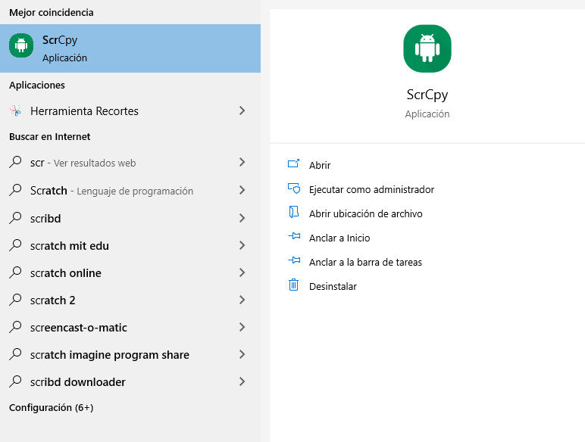
Task: Click the pin icon for Anclar a la barra de tareas
Action: coord(294,260)
